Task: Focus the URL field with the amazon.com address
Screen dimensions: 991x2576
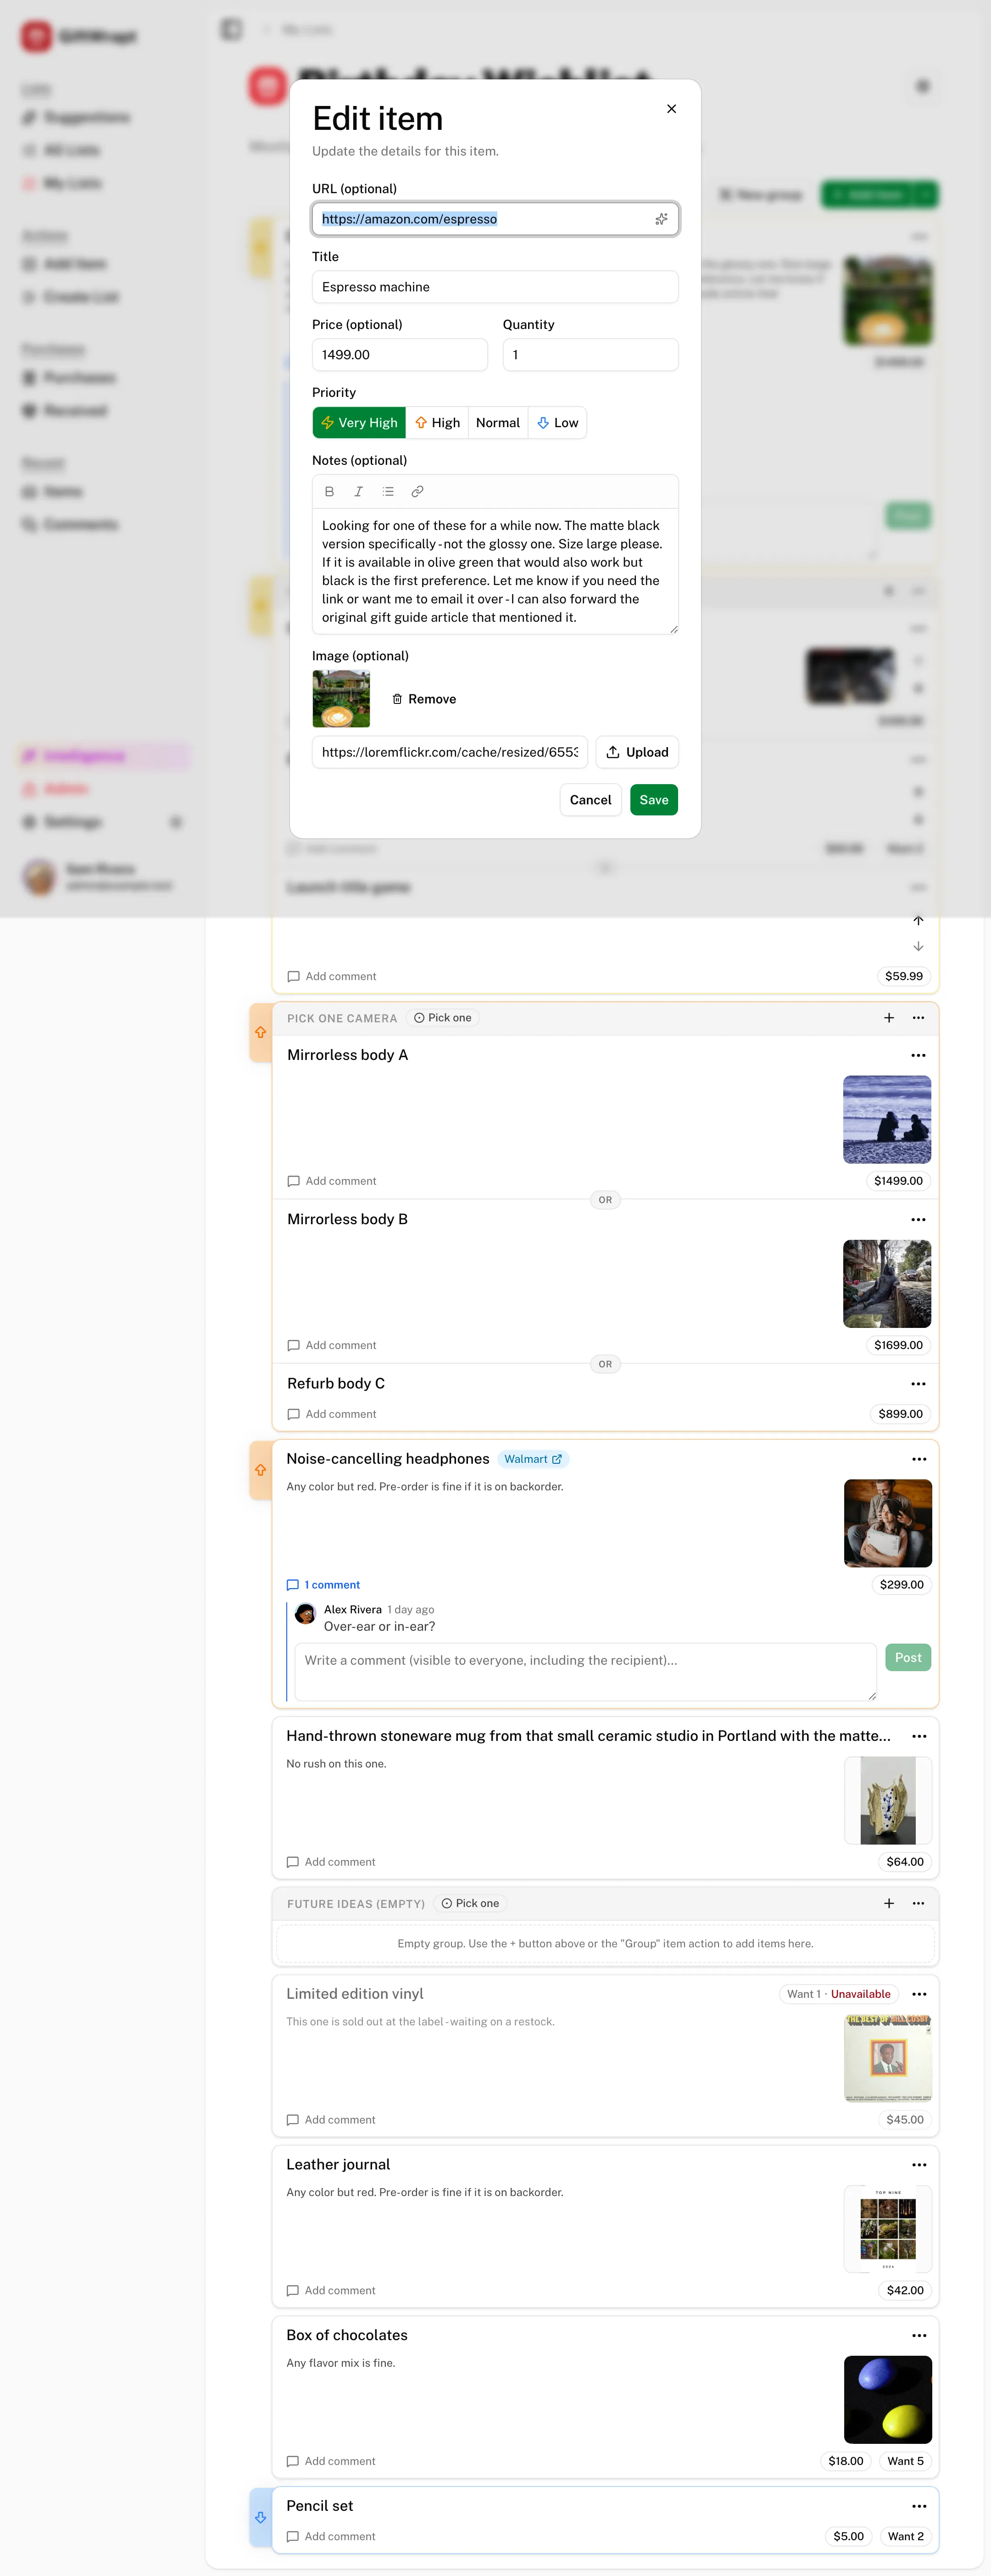Action: pos(495,219)
